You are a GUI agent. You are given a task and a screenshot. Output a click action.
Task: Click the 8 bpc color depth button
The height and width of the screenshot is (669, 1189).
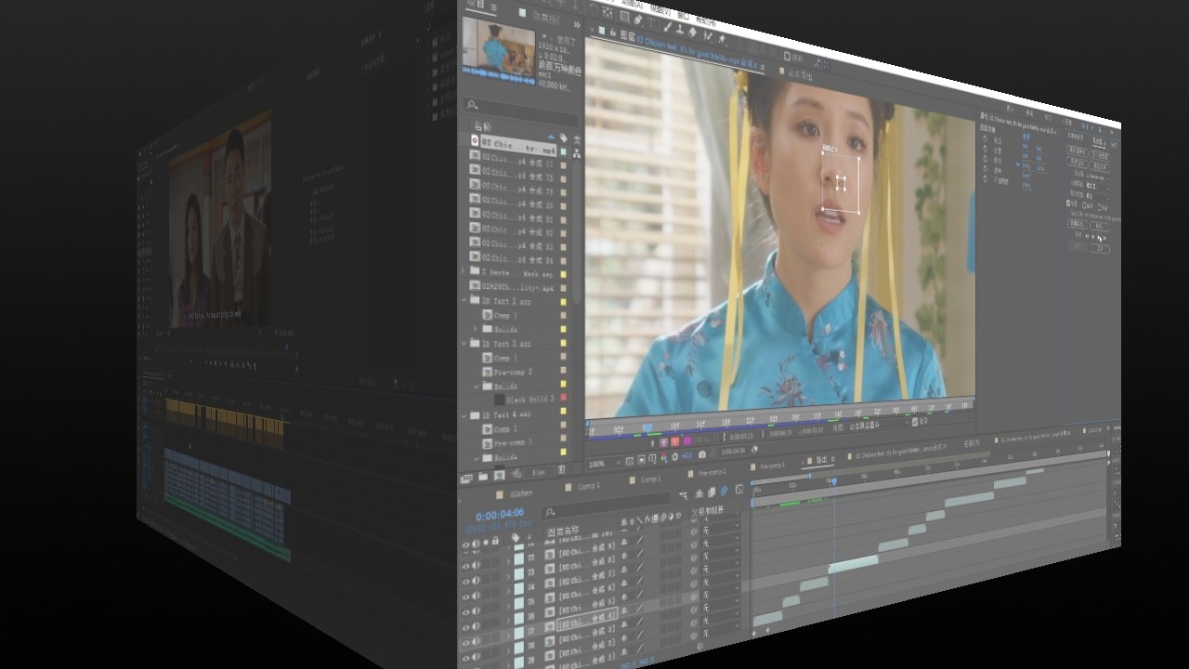pyautogui.click(x=539, y=471)
